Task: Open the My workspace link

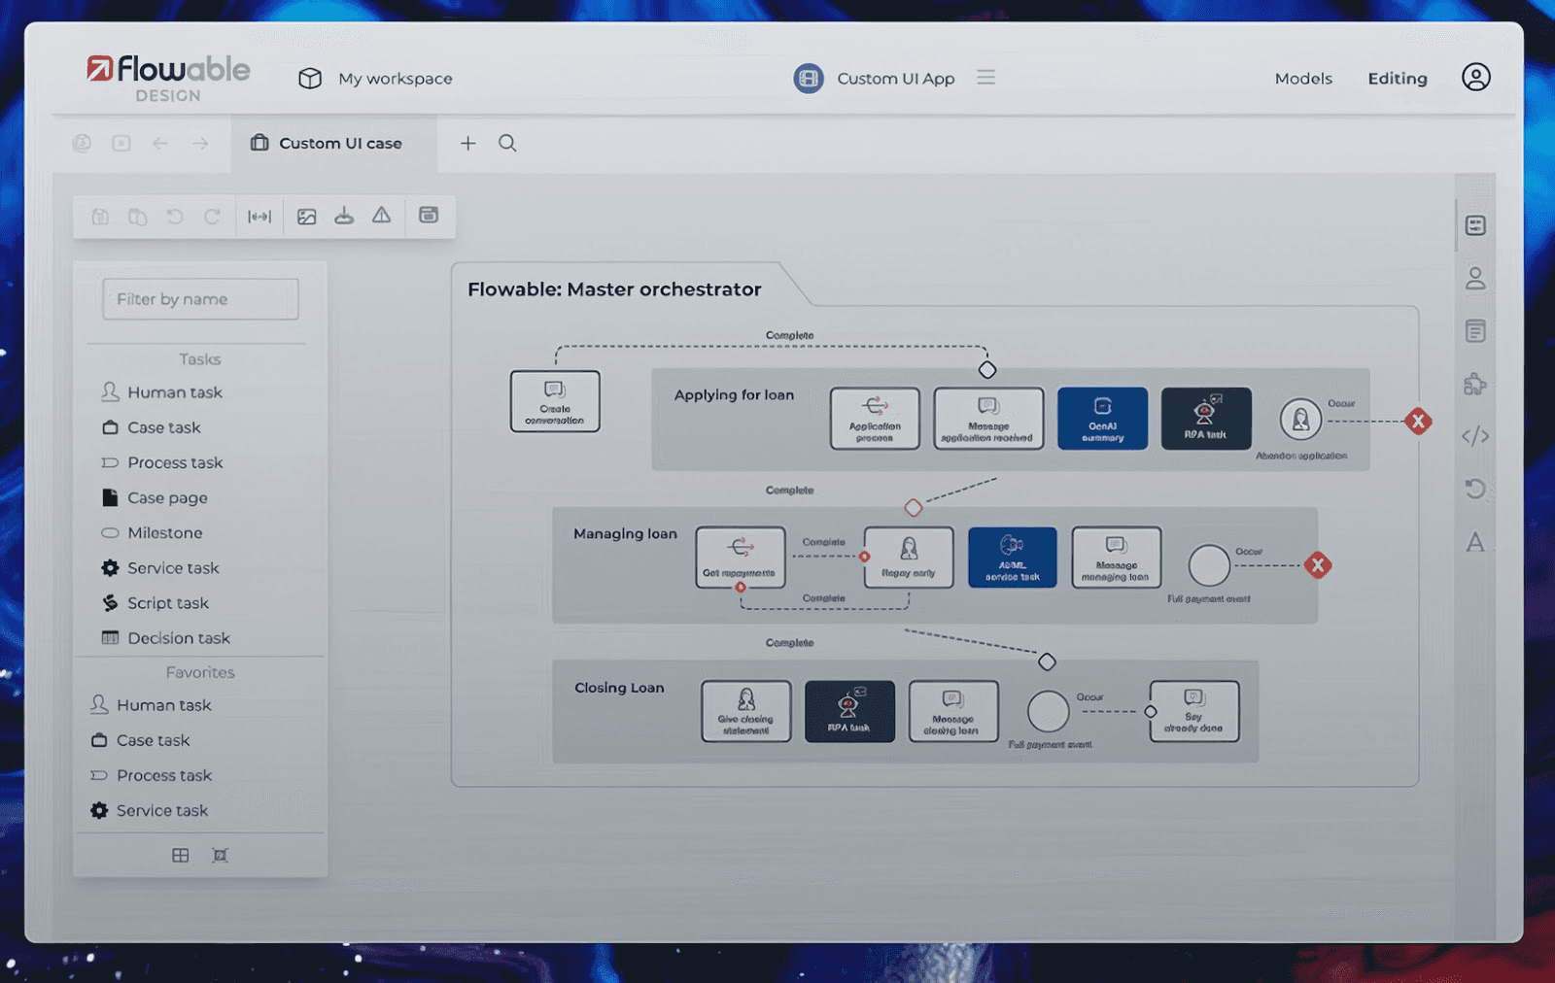Action: pyautogui.click(x=395, y=79)
